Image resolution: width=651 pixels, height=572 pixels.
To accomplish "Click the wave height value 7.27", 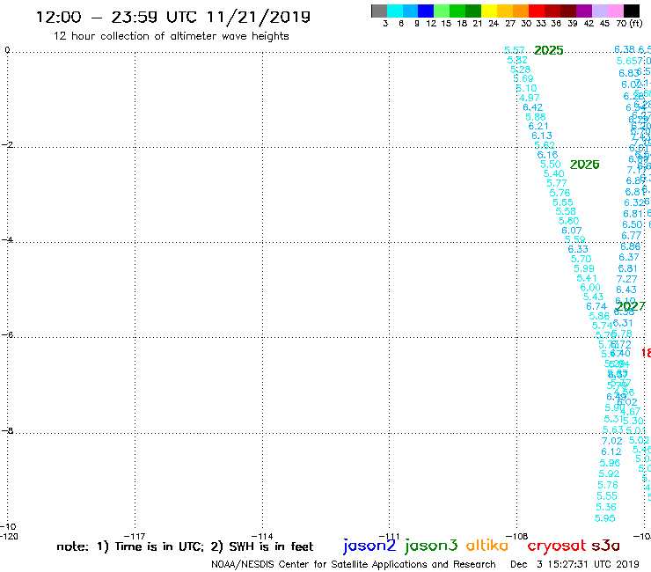I will click(626, 279).
